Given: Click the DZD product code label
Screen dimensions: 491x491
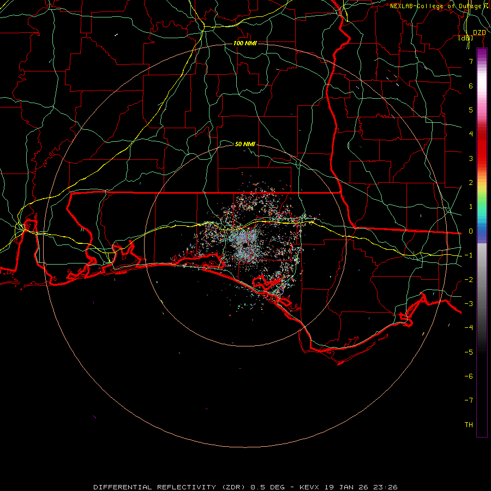Looking at the screenshot, I should (x=479, y=33).
